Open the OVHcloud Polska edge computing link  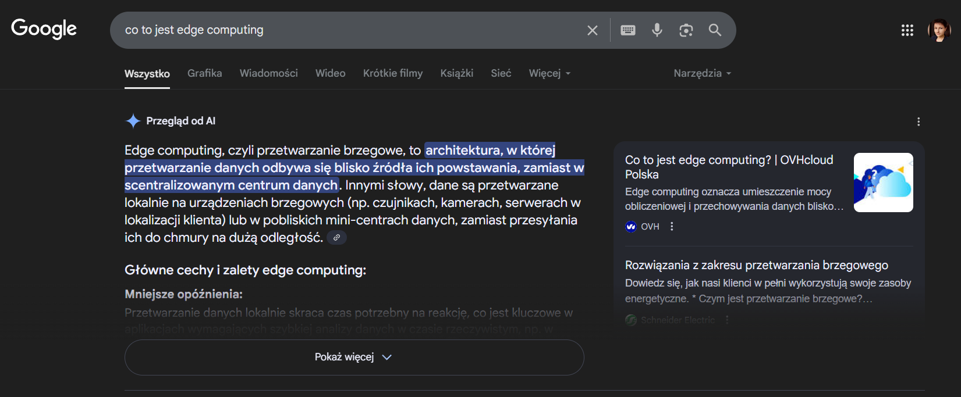coord(729,167)
